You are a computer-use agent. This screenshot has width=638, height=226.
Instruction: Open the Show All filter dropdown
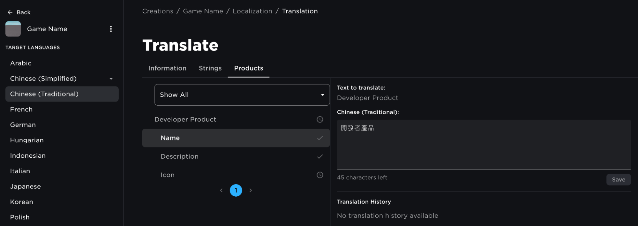(242, 95)
